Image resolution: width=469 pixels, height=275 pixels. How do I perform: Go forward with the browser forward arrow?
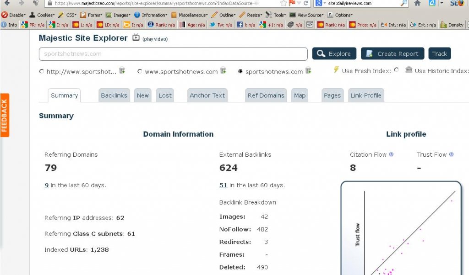(21, 3)
